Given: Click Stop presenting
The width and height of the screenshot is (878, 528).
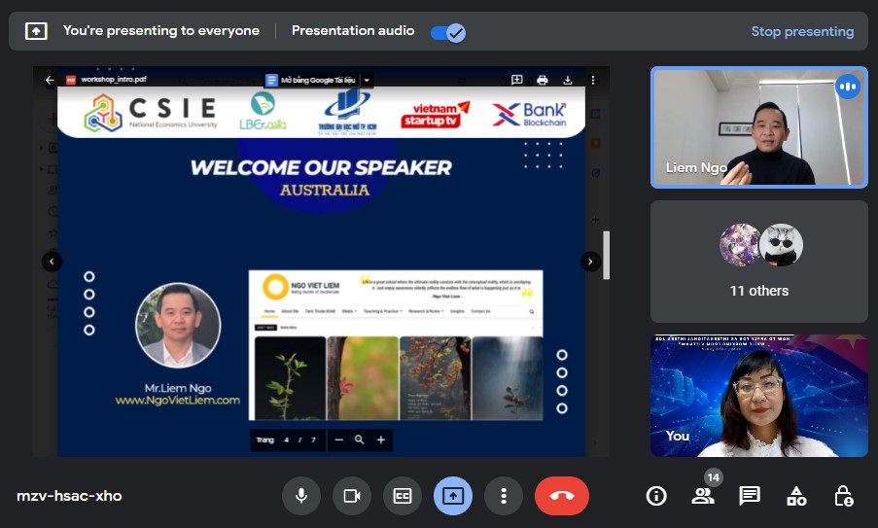Looking at the screenshot, I should pyautogui.click(x=802, y=31).
